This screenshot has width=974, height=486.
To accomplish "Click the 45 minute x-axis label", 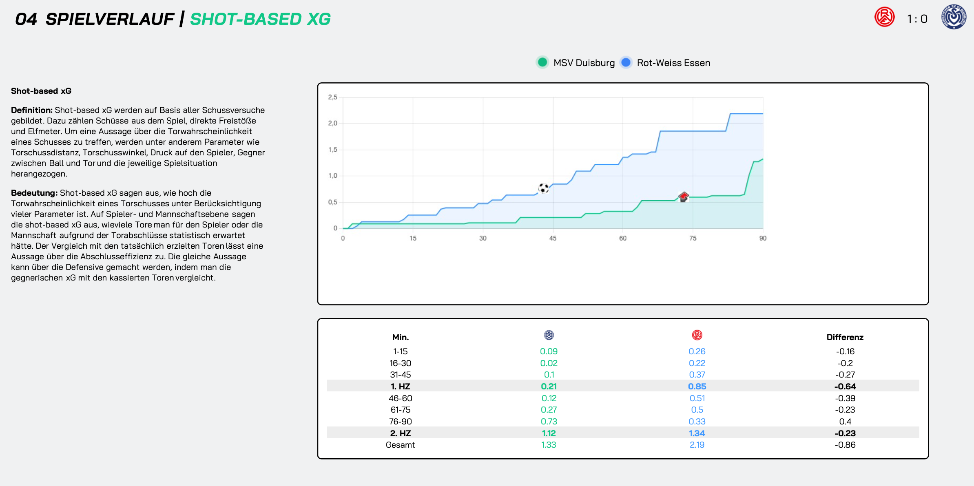I will [553, 238].
